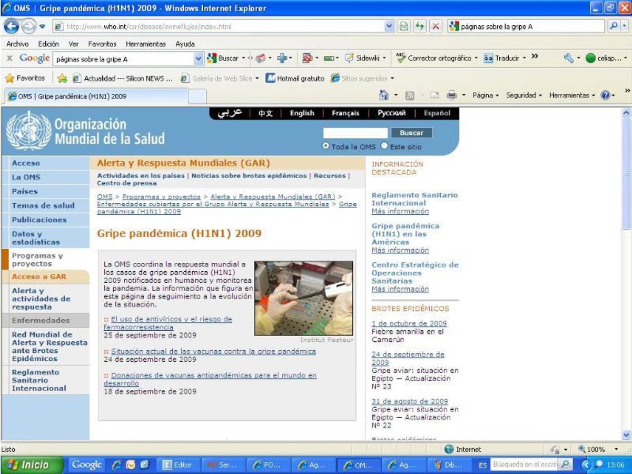Click the Home icon in command bar

pyautogui.click(x=384, y=95)
